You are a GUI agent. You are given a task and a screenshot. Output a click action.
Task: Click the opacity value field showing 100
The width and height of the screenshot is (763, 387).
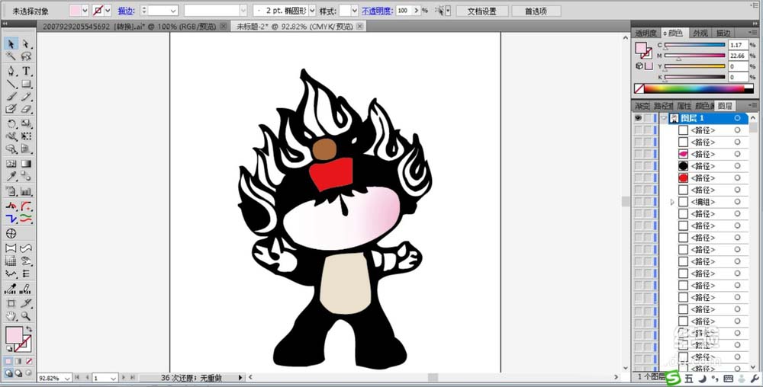404,11
